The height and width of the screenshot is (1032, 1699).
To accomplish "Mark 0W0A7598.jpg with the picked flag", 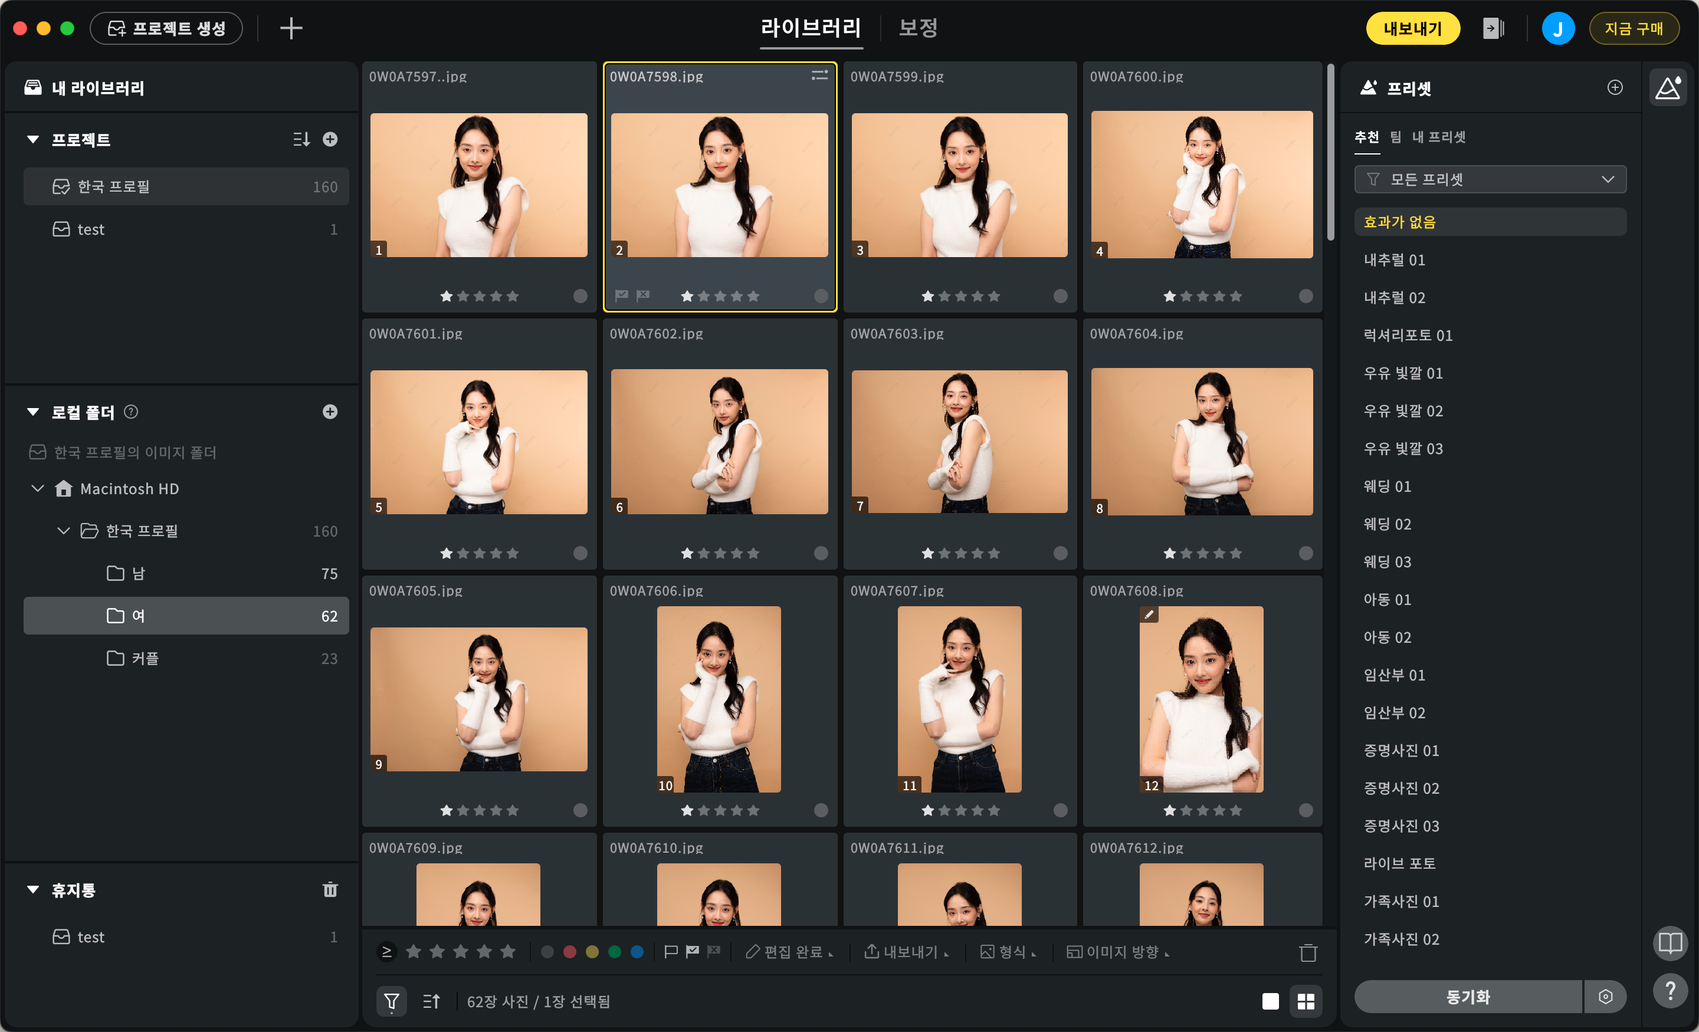I will (622, 296).
